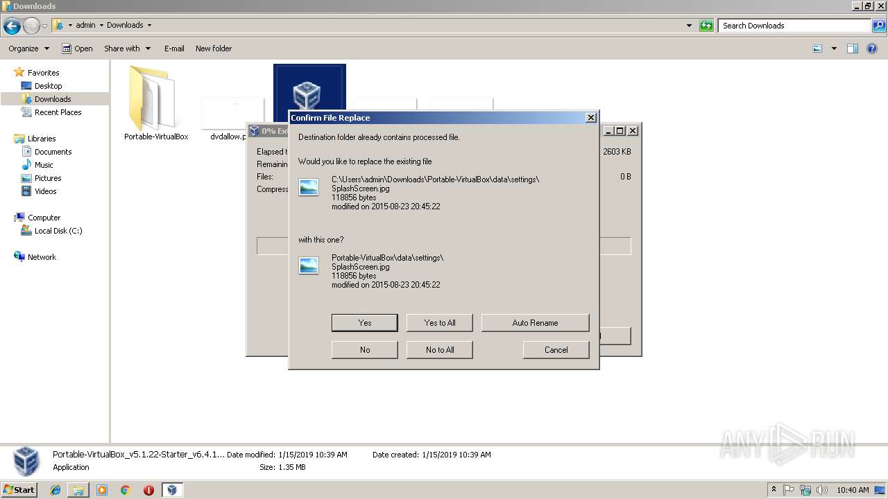Click the taskbar clock 10:40 AM
The image size is (888, 499).
(x=853, y=490)
